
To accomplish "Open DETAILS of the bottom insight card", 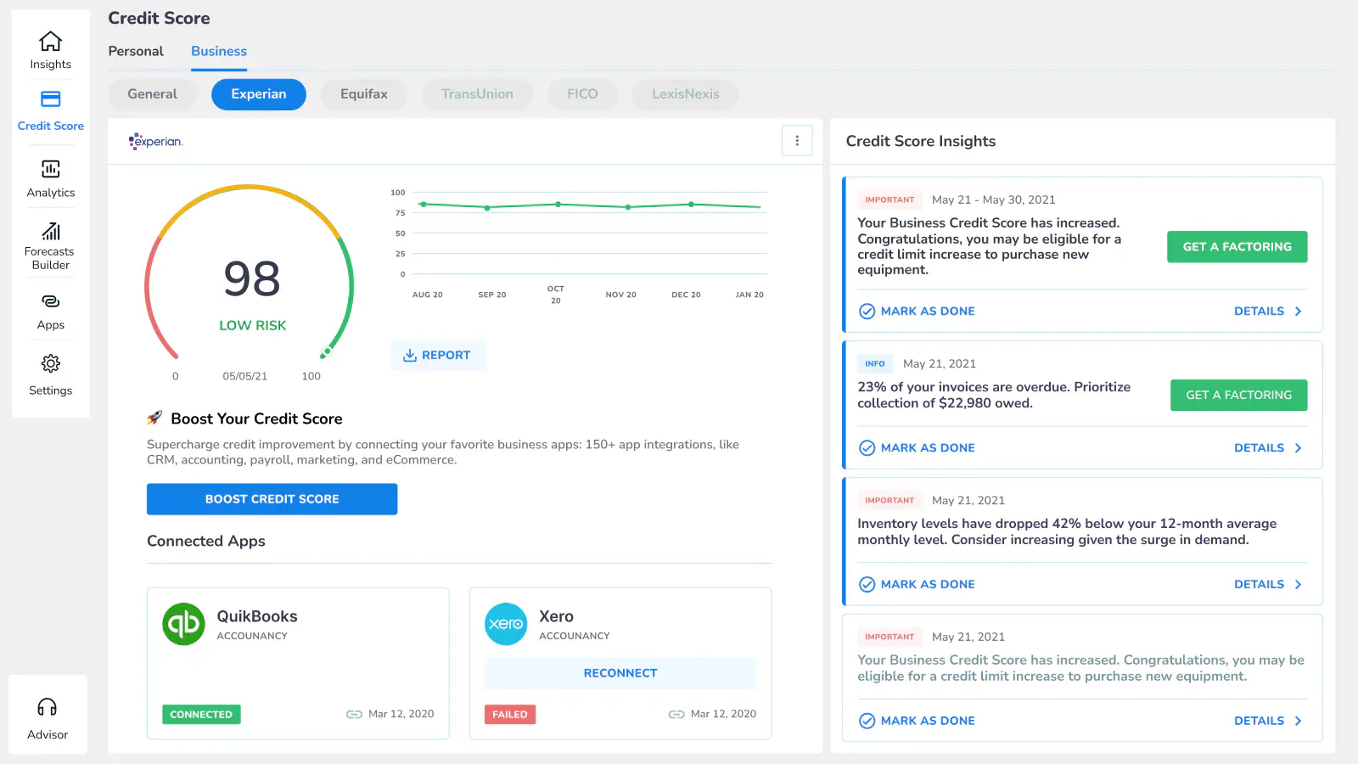I will point(1268,721).
